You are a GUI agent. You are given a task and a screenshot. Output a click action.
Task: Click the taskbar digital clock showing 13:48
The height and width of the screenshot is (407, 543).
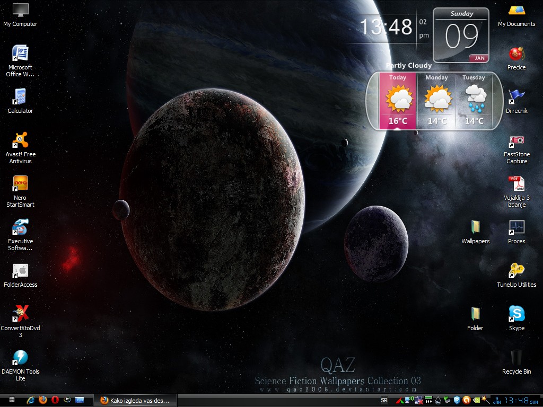click(x=516, y=401)
